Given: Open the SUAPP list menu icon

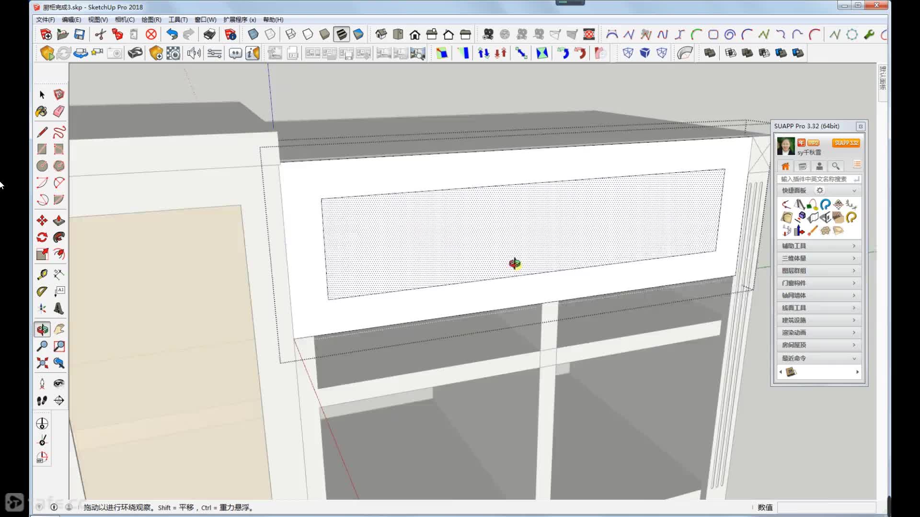Looking at the screenshot, I should coord(857,165).
